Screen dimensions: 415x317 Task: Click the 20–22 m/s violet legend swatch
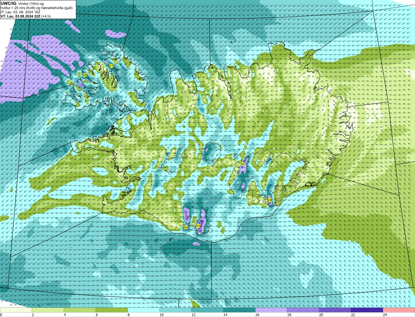[x=335, y=310]
